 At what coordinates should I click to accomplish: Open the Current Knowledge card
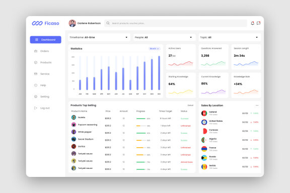coord(213,85)
